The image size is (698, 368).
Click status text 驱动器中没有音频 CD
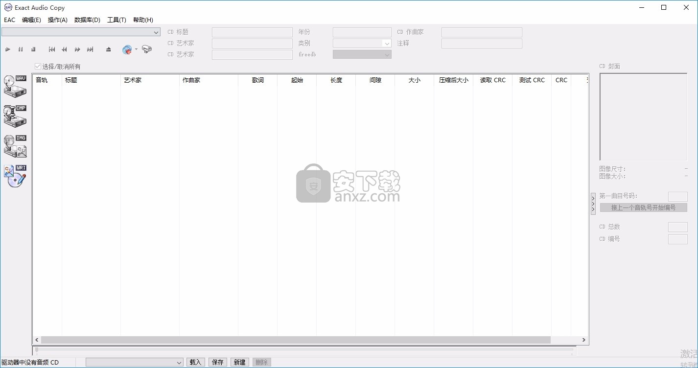pos(30,363)
